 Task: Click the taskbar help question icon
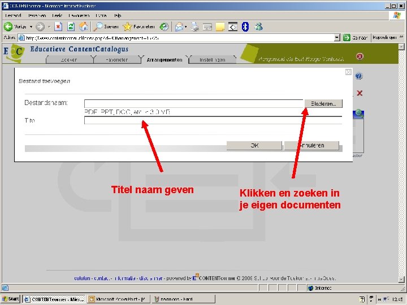click(x=362, y=299)
